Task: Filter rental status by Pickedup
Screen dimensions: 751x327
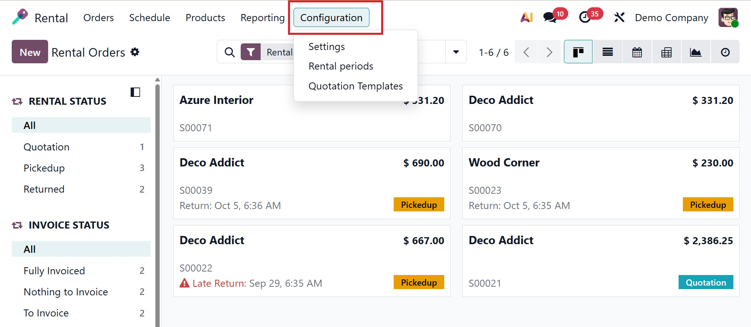Action: click(x=44, y=168)
